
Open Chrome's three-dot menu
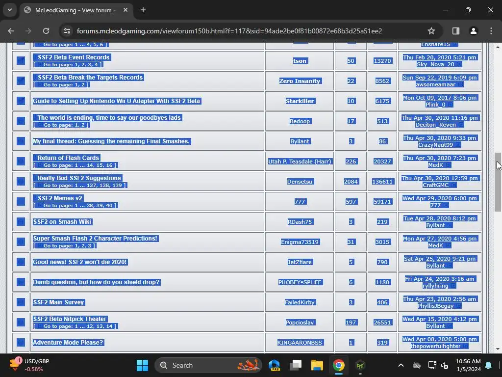491,31
